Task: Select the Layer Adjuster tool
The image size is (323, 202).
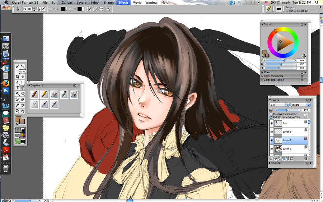Action: tap(23, 66)
